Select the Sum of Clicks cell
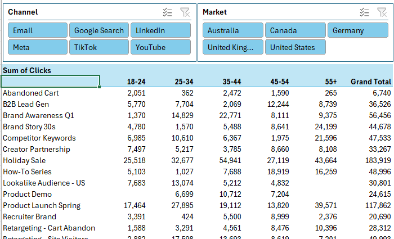Viewport: 394px width, 239px height. coord(27,70)
